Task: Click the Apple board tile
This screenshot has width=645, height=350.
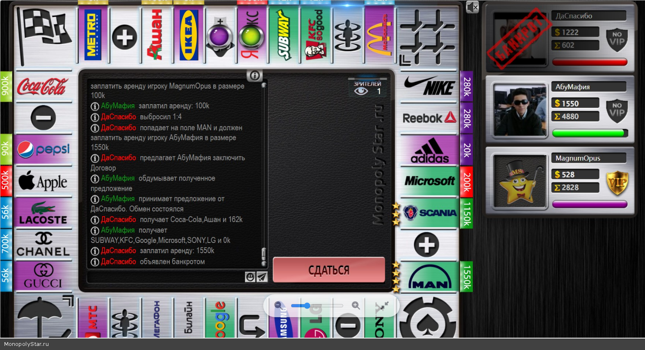Action: pos(43,181)
